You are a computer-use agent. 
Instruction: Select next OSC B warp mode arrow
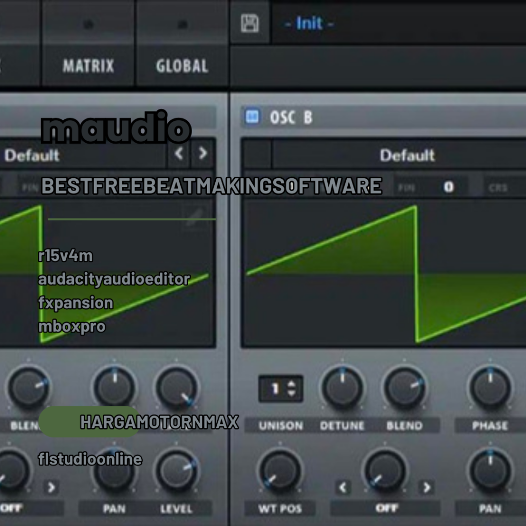[x=427, y=487]
